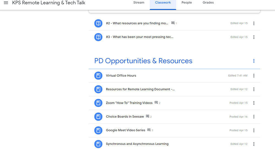Open Google Meet Video Series material
This screenshot has height=149, width=275.
point(126,130)
